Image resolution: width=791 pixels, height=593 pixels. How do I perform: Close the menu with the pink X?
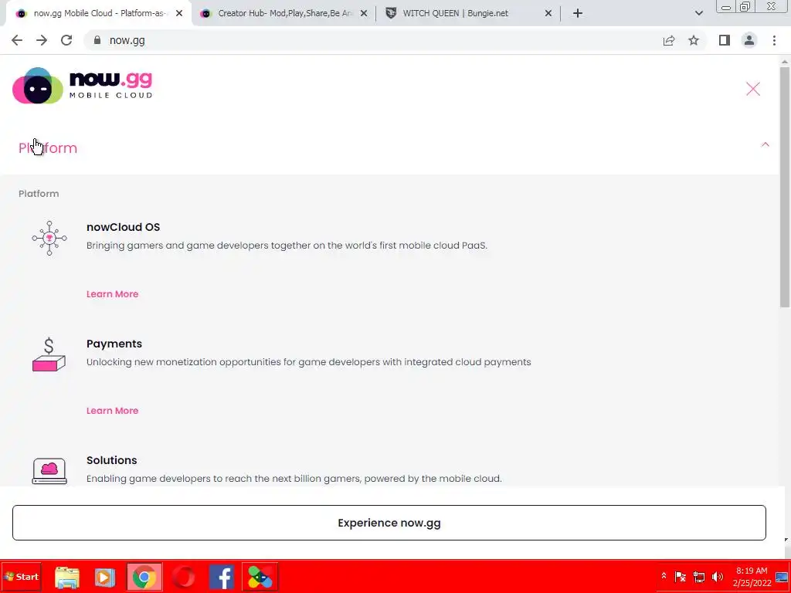point(752,90)
